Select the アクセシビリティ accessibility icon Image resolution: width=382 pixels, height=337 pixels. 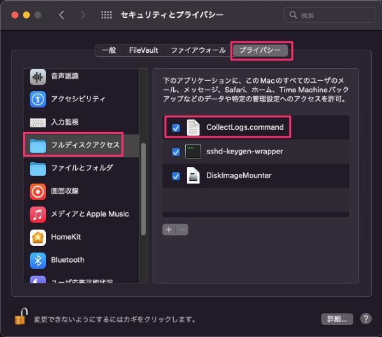(x=38, y=99)
